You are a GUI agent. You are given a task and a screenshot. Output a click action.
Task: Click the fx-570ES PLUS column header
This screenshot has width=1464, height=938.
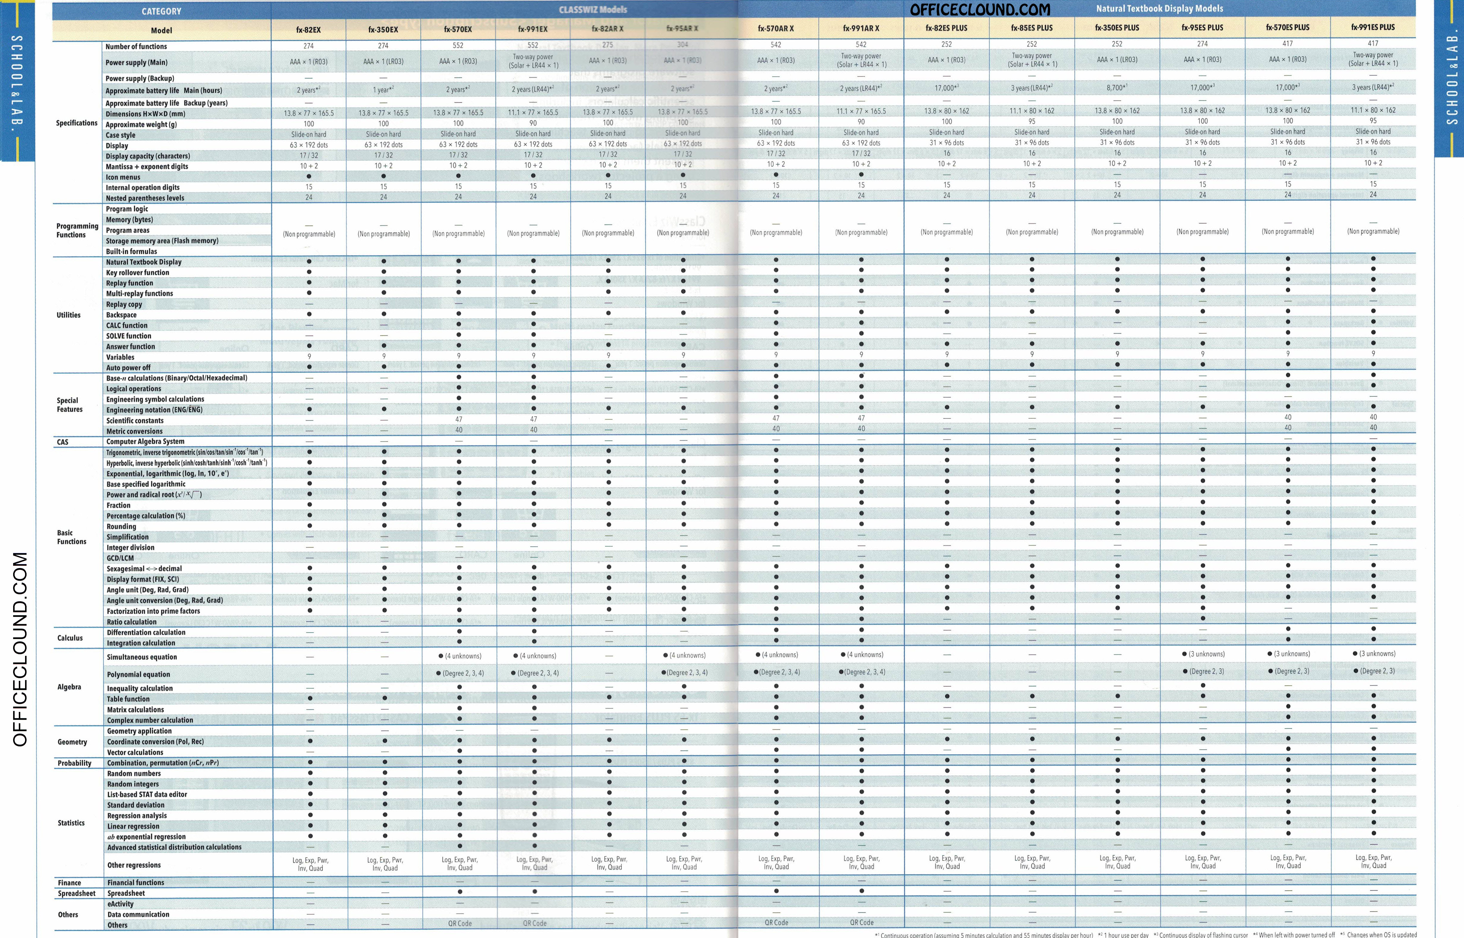pyautogui.click(x=1287, y=27)
